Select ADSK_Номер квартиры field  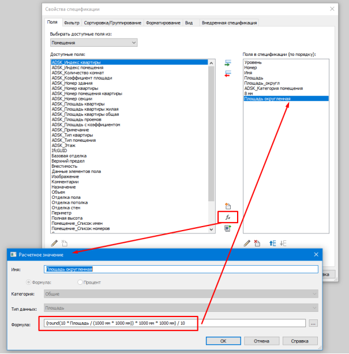(129, 88)
